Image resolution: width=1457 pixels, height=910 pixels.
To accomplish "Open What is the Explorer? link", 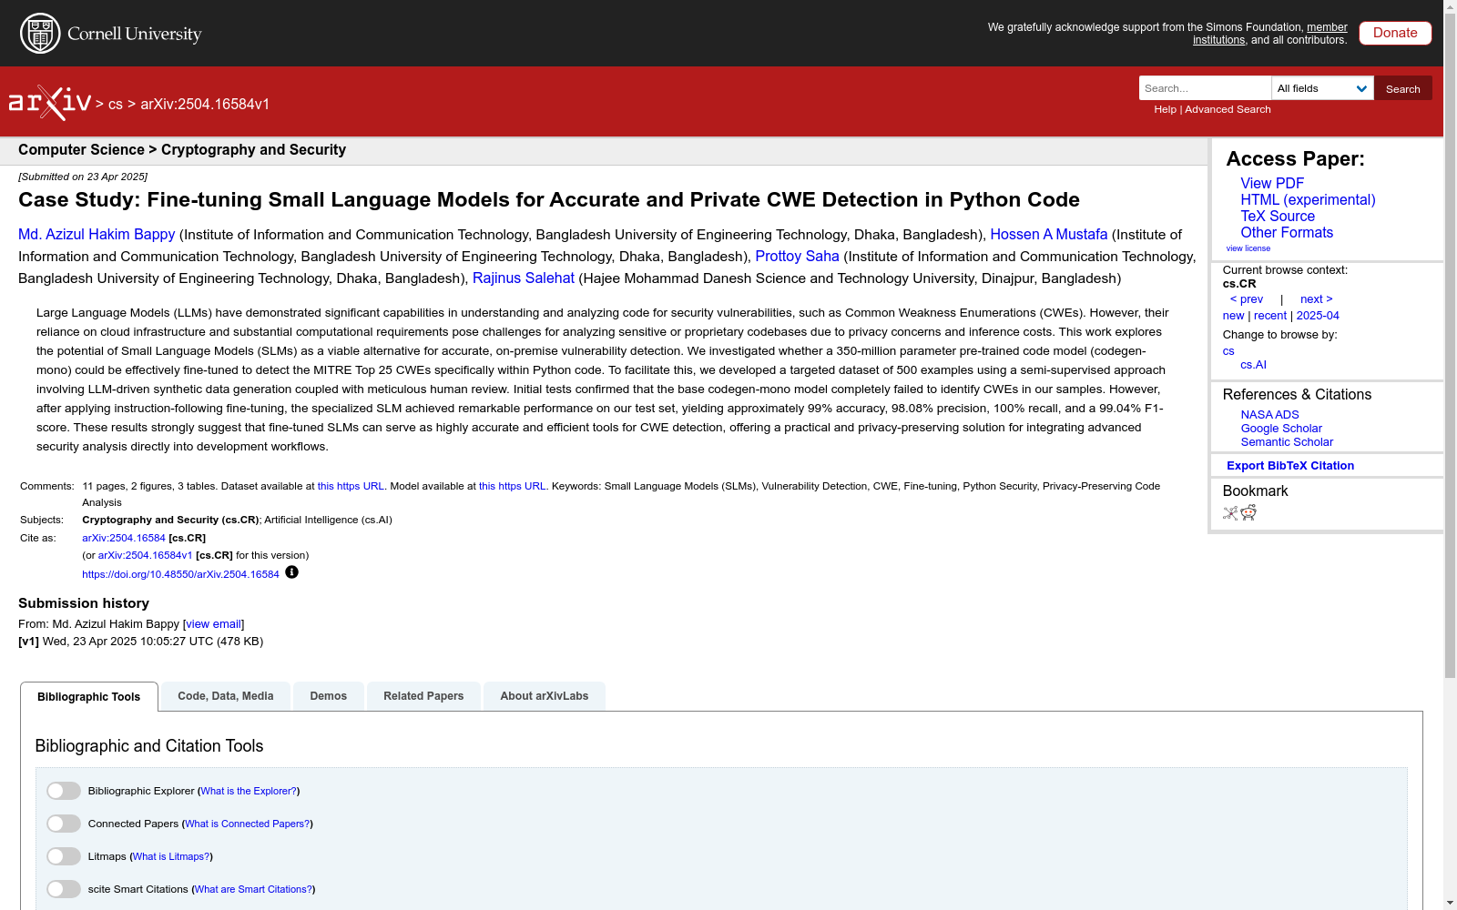I will pos(249,792).
